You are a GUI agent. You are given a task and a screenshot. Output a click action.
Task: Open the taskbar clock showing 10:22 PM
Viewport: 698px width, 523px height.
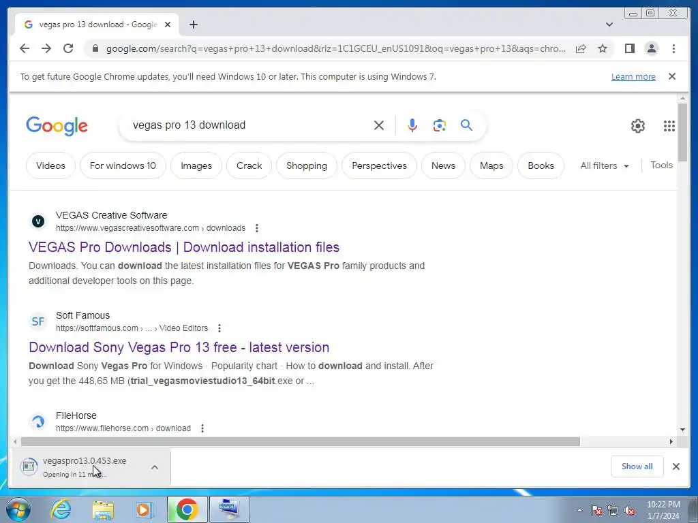pyautogui.click(x=663, y=510)
